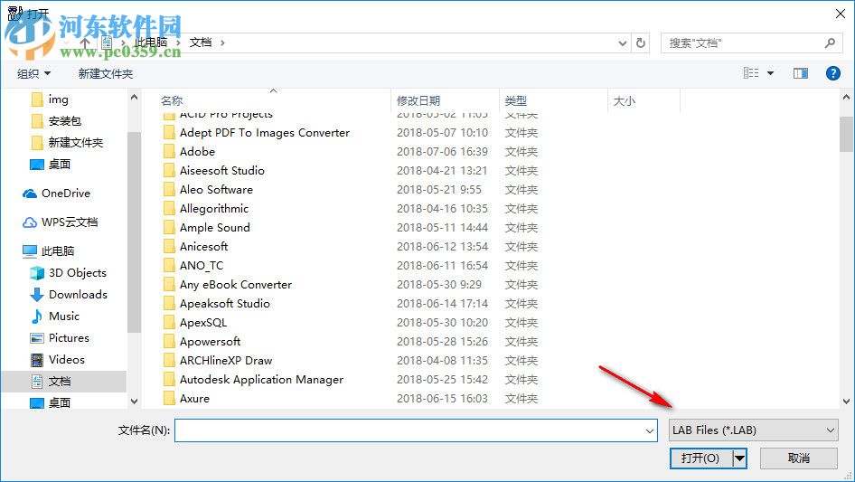Screen dimensions: 855x482
Task: Click the Music note icon
Action: click(37, 316)
